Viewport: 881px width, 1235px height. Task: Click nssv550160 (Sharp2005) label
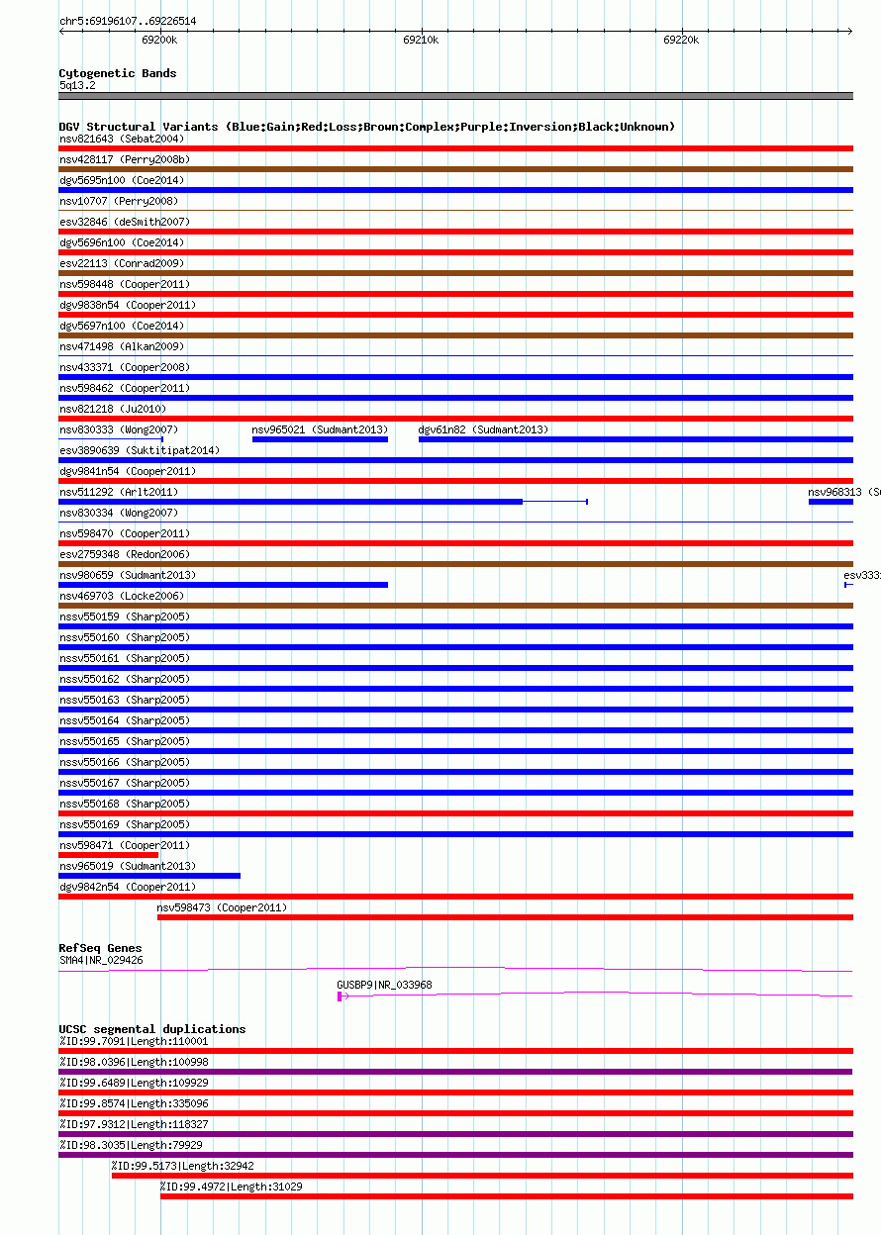(125, 637)
